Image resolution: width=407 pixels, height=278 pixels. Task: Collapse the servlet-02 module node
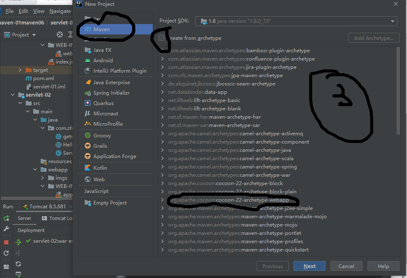[x=12, y=95]
